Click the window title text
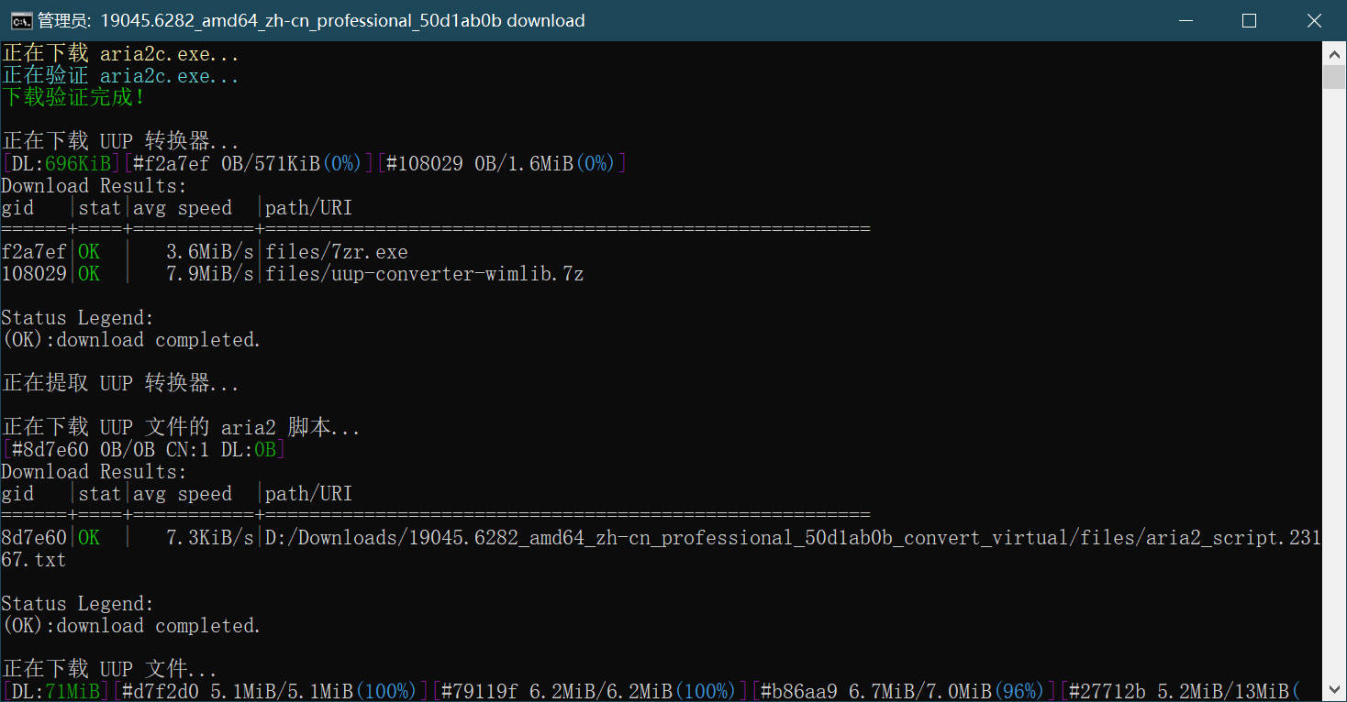This screenshot has height=702, width=1347. [311, 20]
